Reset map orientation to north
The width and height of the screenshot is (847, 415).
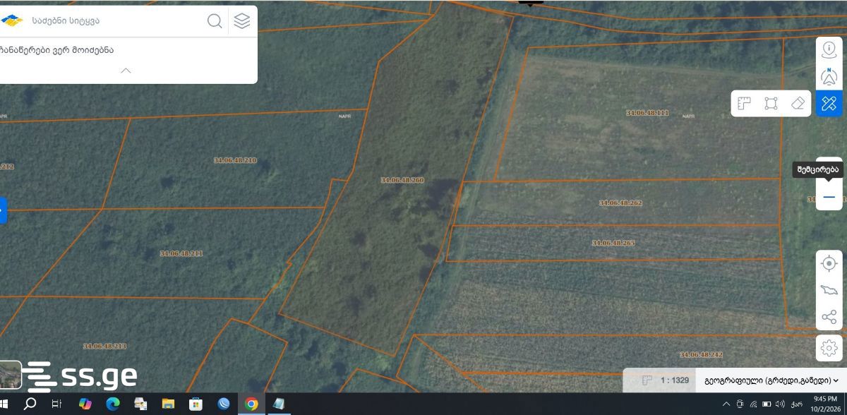(829, 77)
